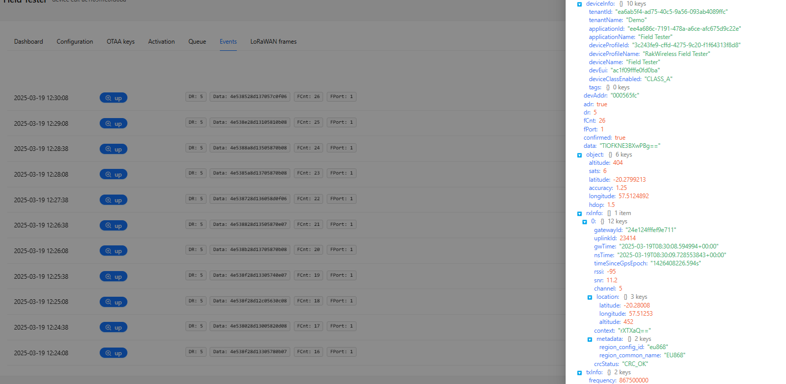The height and width of the screenshot is (384, 786).
Task: Click magnifier icon on 12:25:08 event
Action: pyautogui.click(x=108, y=302)
